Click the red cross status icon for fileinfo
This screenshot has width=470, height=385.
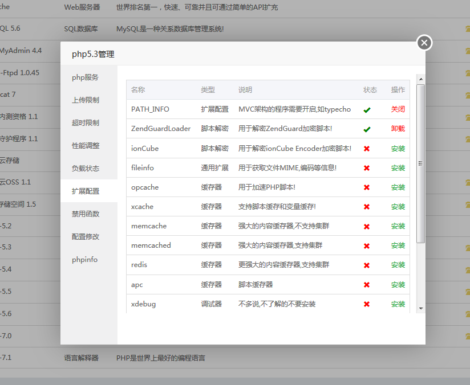[x=368, y=167]
